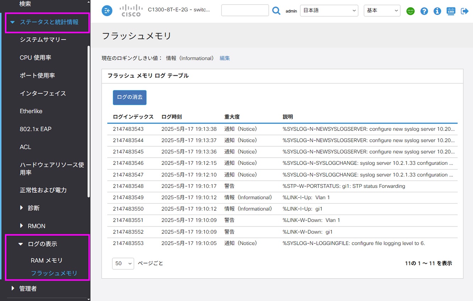Viewport: 473px width, 301px height.
Task: Click the 編集 link for logging threshold
Action: tap(225, 58)
